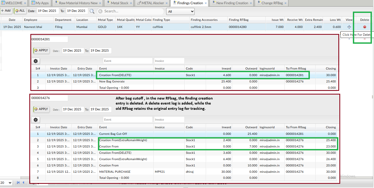This screenshot has width=374, height=188.
Task: Go to previous page using pager arrow
Action: (x=24, y=182)
